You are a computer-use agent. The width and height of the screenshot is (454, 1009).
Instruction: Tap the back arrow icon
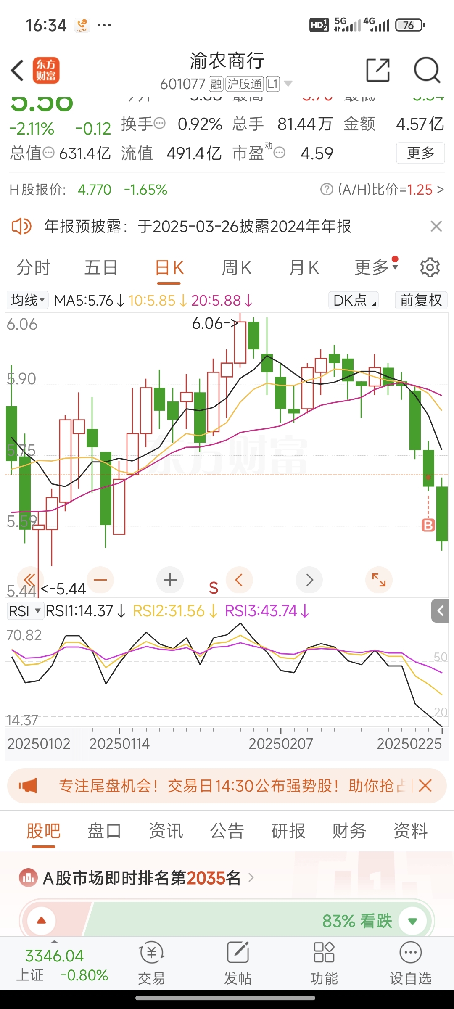(17, 70)
